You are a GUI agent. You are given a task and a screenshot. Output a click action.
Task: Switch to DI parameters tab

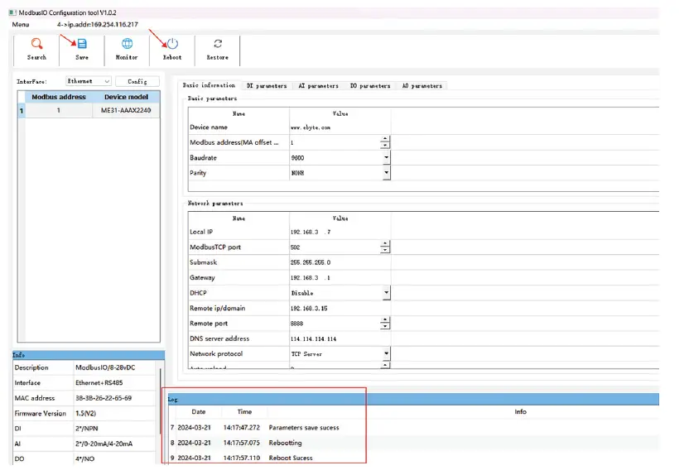[x=267, y=85]
